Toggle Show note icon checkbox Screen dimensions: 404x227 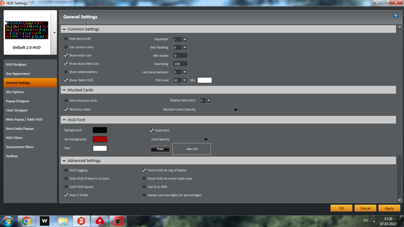click(x=66, y=55)
